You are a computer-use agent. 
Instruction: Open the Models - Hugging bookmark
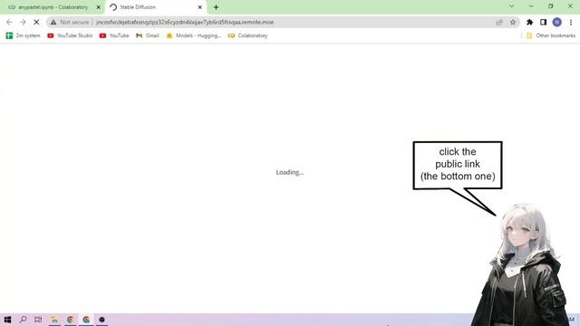coord(193,35)
